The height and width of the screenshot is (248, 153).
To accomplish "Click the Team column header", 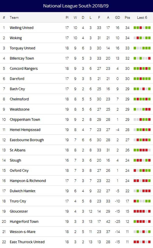I will point(14,17).
